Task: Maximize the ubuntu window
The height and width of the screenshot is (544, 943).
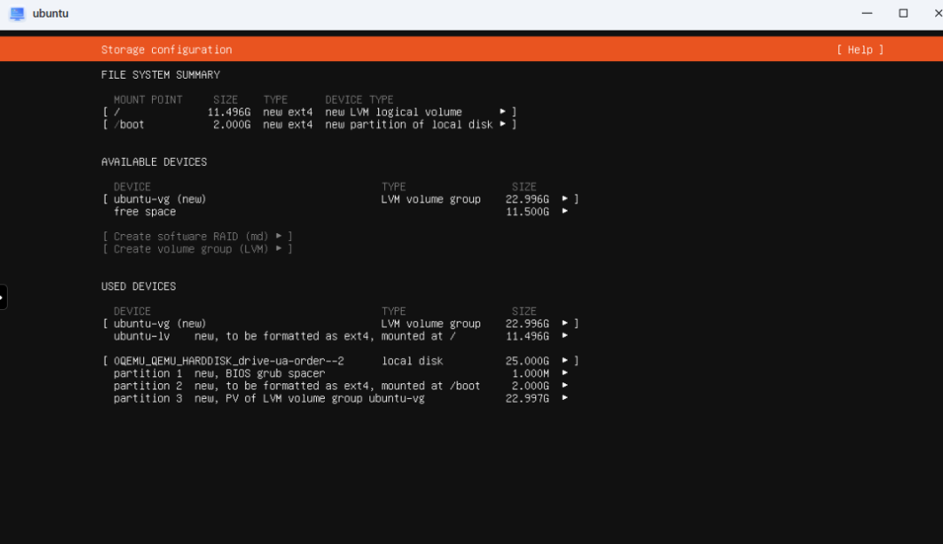Action: 903,13
